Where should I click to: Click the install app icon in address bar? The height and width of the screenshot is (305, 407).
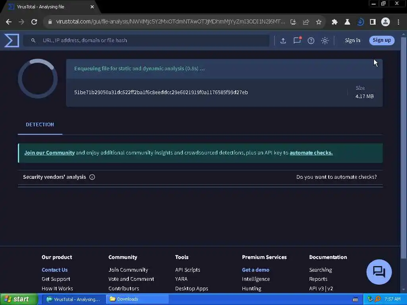coord(293,22)
